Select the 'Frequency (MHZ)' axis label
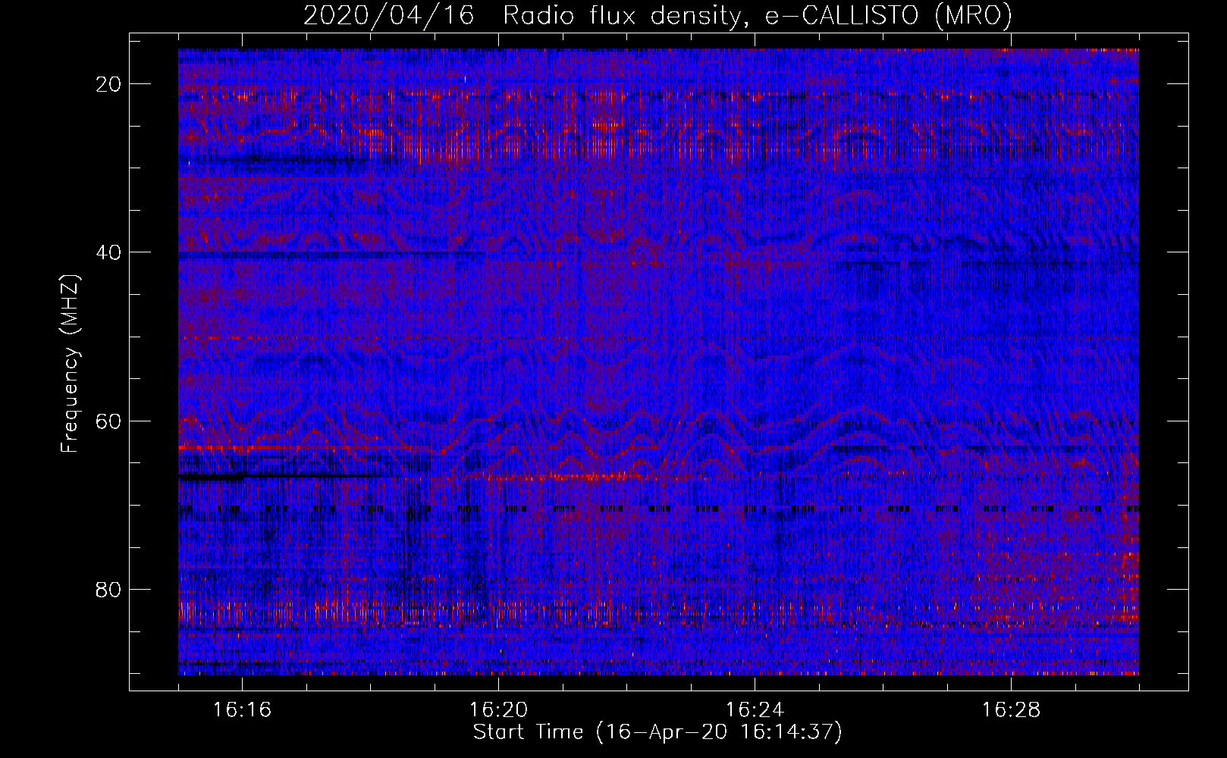 tap(70, 363)
